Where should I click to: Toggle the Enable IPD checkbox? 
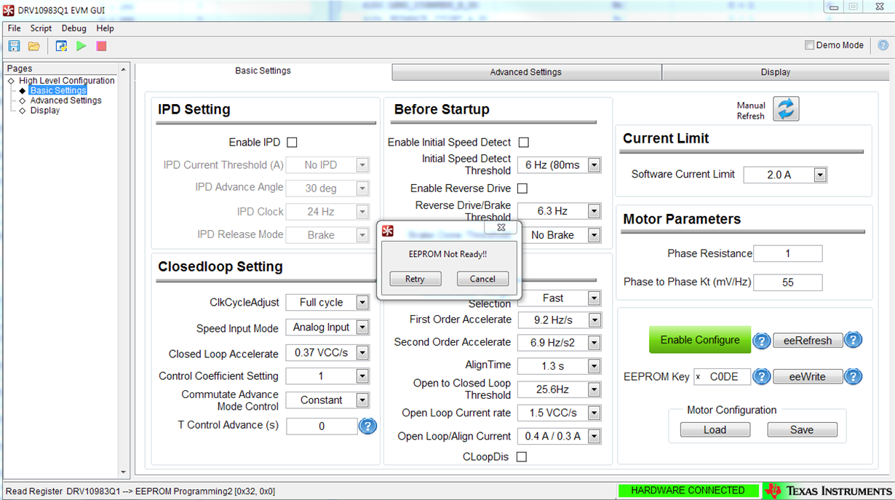click(292, 143)
